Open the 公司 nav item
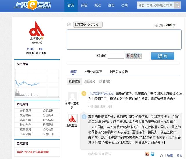Screen dimensions: 186x159 coord(124,6)
